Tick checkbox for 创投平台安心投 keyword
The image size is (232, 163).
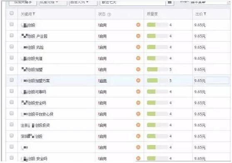coord(12,113)
